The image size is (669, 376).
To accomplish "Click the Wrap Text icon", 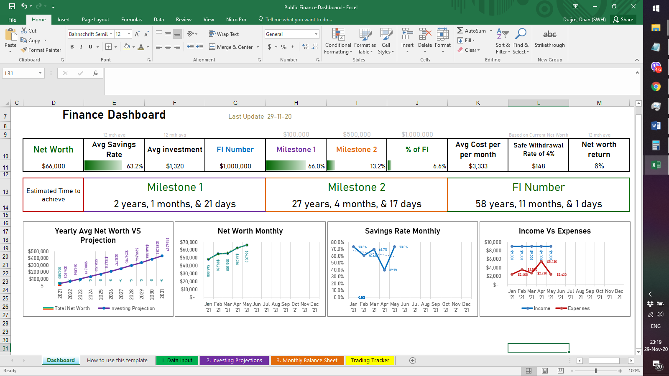I will (x=212, y=34).
